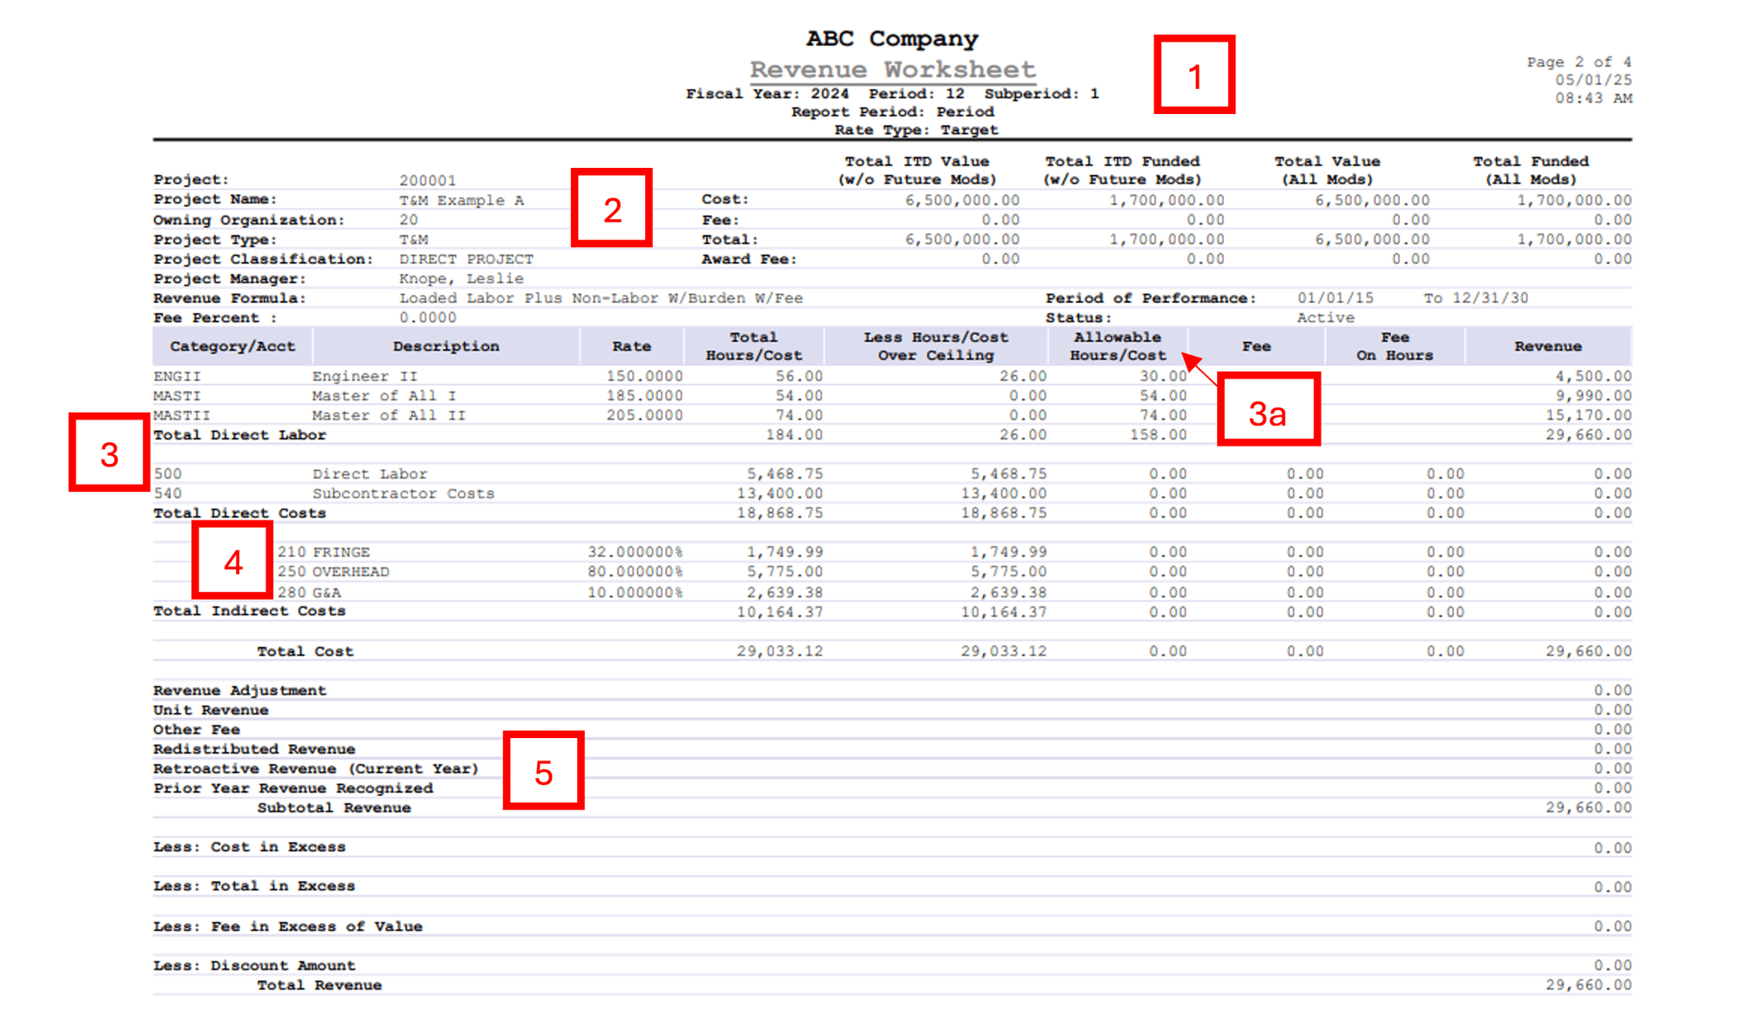The height and width of the screenshot is (1013, 1741).
Task: Select annotation marker 5 in revenue section
Action: coord(543,771)
